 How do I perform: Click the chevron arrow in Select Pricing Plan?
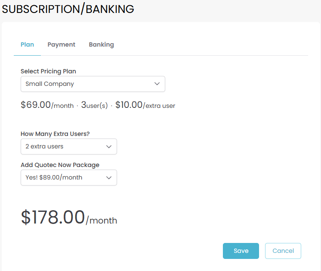click(157, 84)
